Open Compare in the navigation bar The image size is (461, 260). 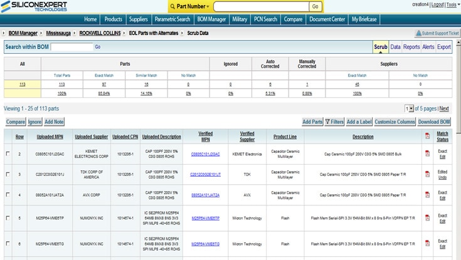pyautogui.click(x=293, y=19)
